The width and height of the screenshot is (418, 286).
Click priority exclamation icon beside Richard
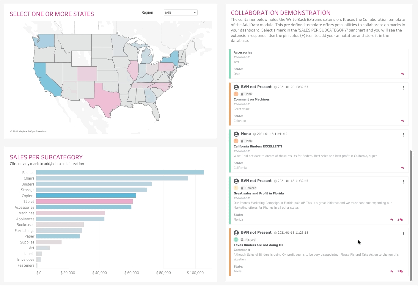tap(236, 240)
